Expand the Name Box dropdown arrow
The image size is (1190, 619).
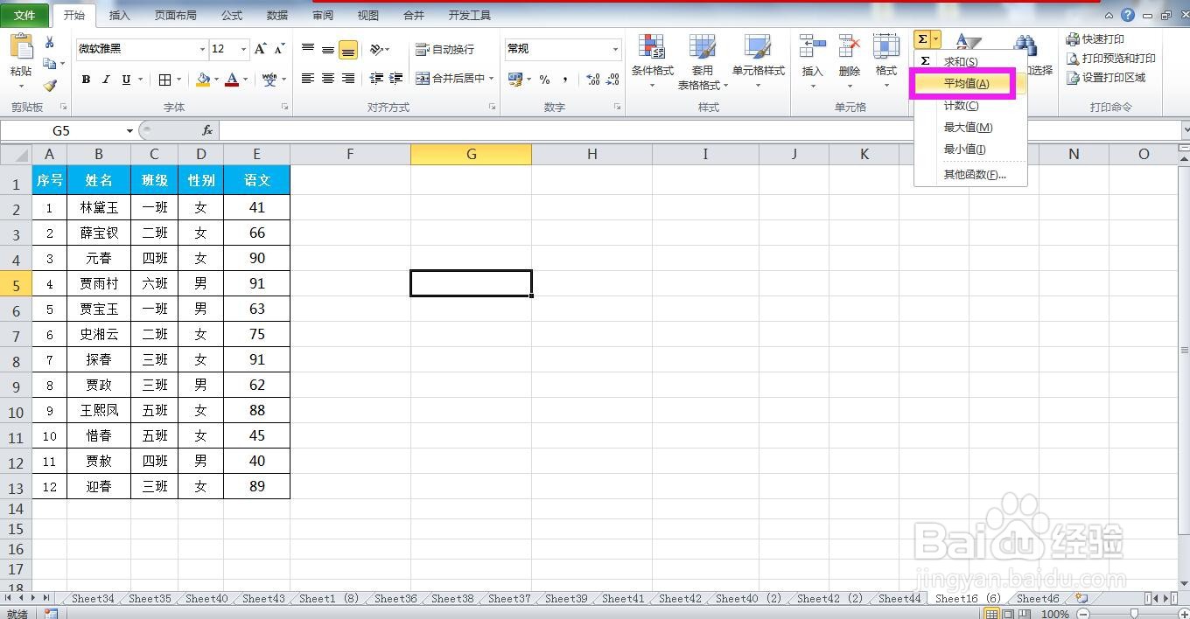[129, 131]
